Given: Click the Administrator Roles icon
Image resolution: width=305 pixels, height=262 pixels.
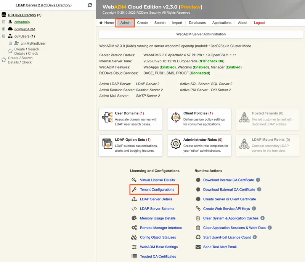Looking at the screenshot, I should click(x=176, y=144).
